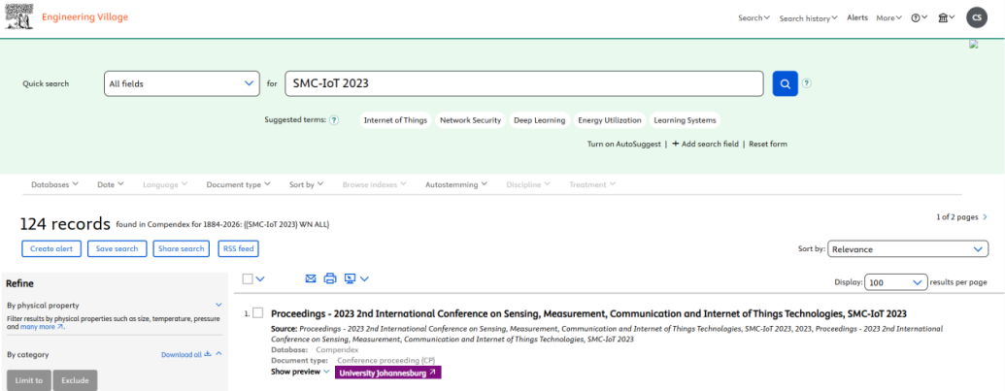Print selected records using printer icon
Image resolution: width=1005 pixels, height=391 pixels.
point(330,278)
